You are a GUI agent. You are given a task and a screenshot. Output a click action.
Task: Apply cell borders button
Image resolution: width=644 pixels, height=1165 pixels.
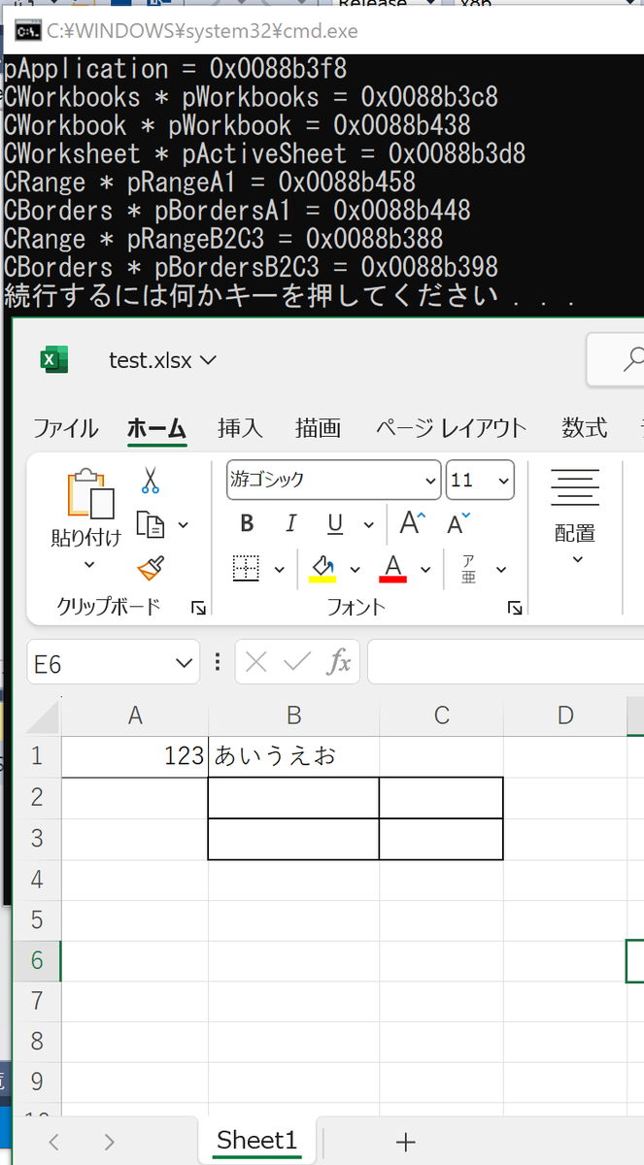click(x=247, y=569)
